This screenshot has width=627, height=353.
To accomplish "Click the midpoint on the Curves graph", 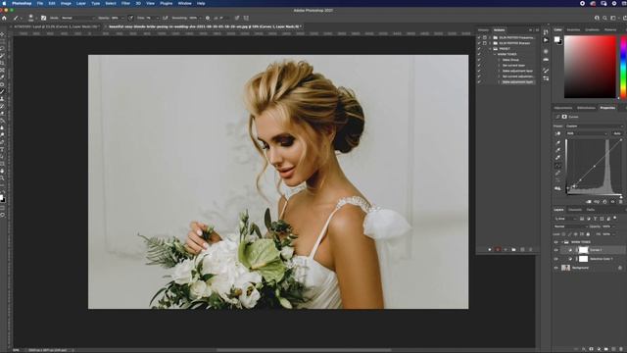I will pos(595,166).
